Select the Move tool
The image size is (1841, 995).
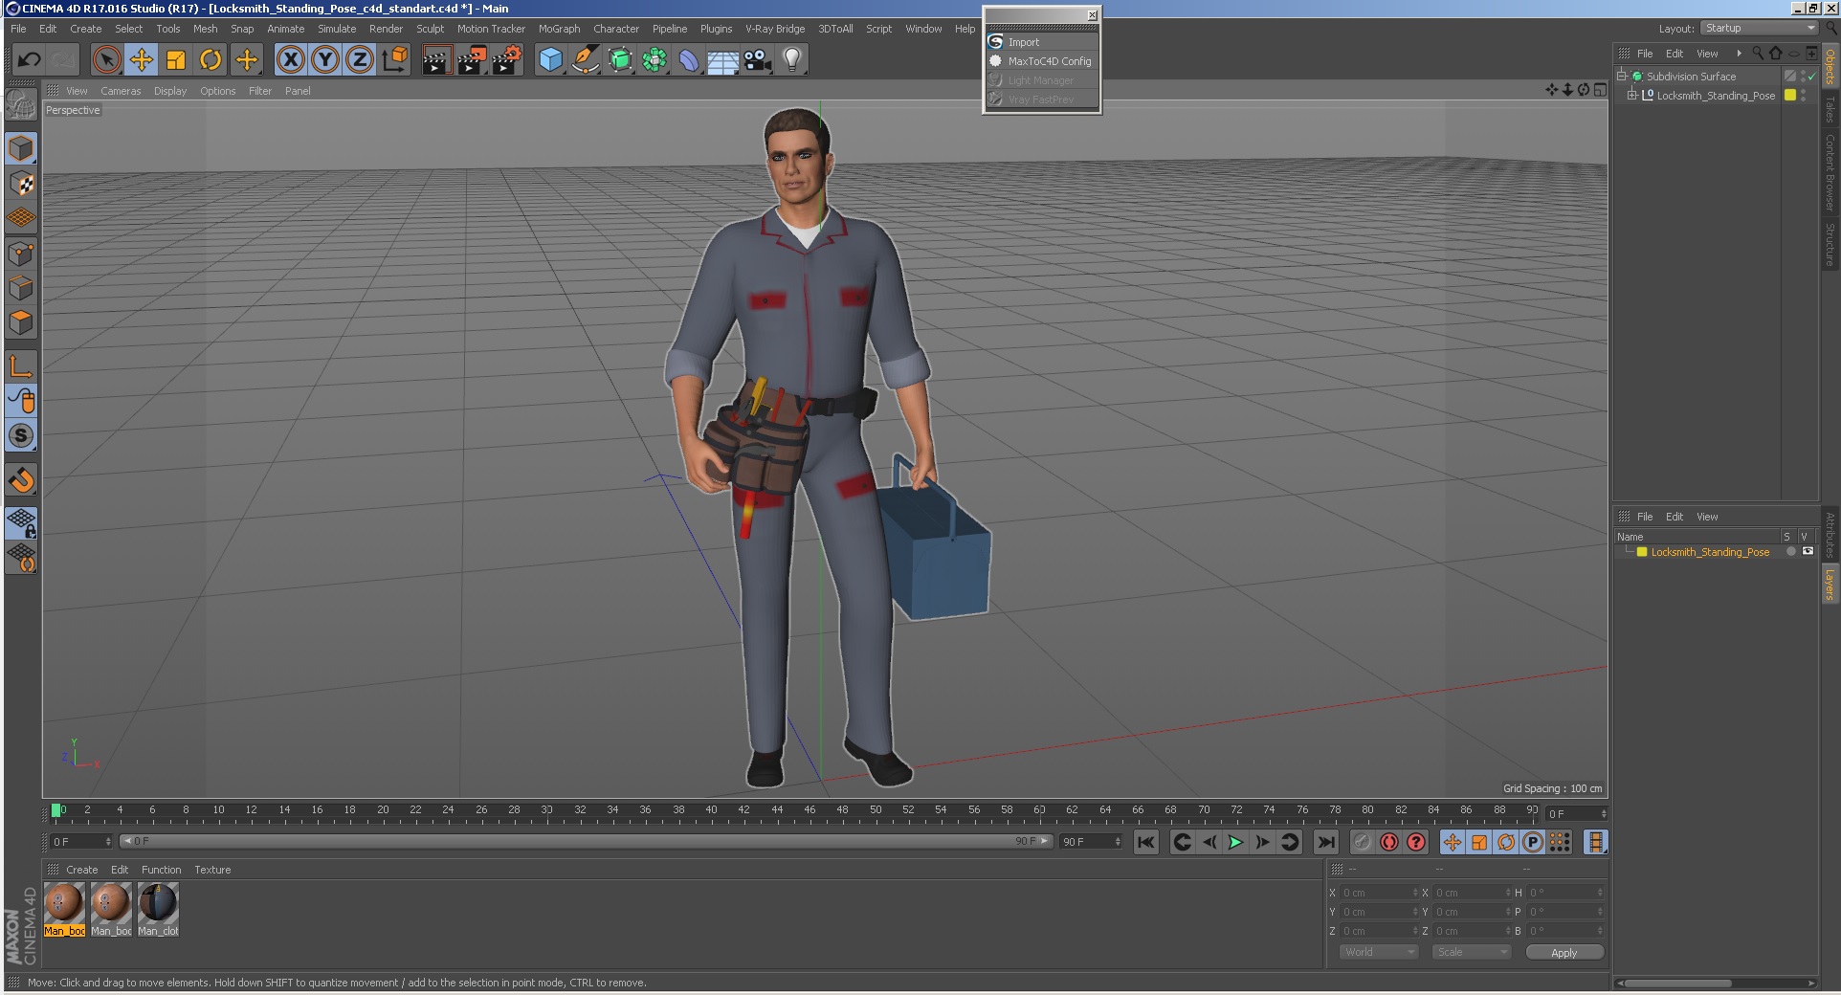(x=142, y=60)
